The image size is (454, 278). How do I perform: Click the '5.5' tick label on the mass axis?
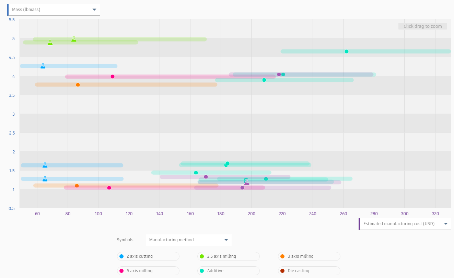12,20
